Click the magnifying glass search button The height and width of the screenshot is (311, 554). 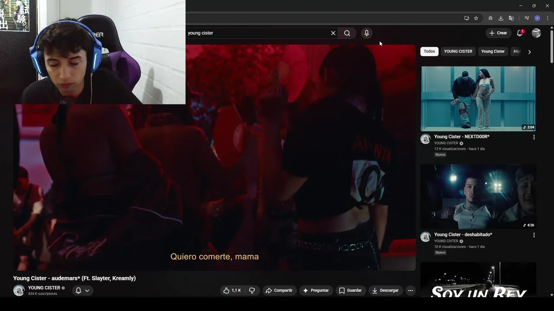tap(347, 33)
